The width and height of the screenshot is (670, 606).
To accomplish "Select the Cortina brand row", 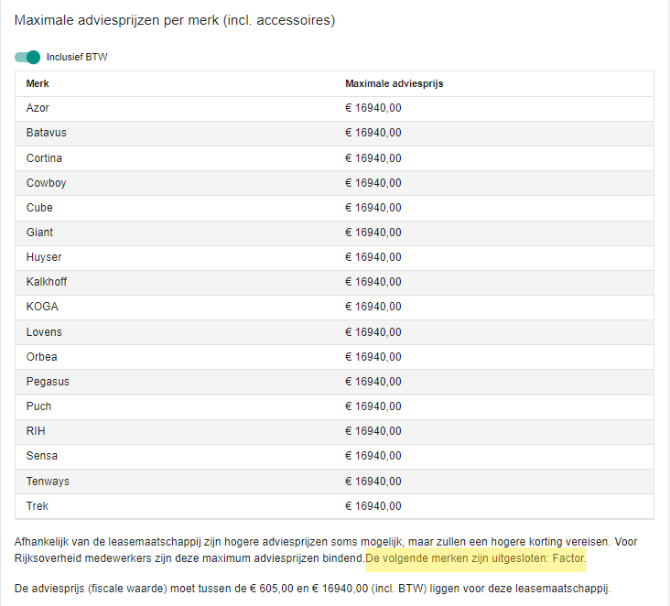I will pos(334,158).
